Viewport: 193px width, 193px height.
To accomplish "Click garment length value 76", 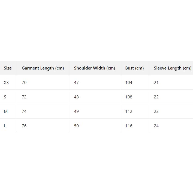I will tap(24, 126).
